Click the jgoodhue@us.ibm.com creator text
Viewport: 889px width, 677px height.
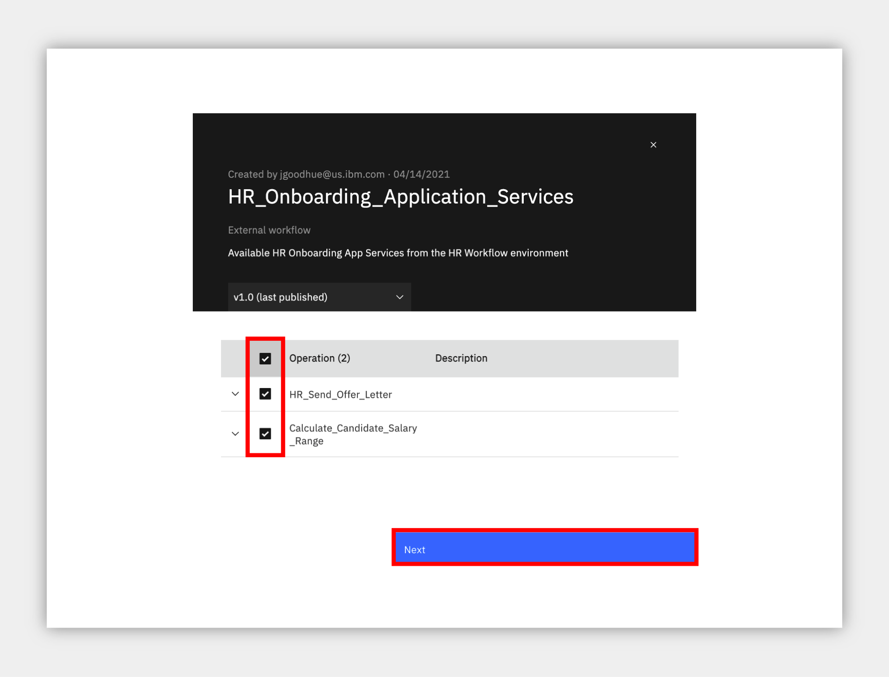point(332,174)
